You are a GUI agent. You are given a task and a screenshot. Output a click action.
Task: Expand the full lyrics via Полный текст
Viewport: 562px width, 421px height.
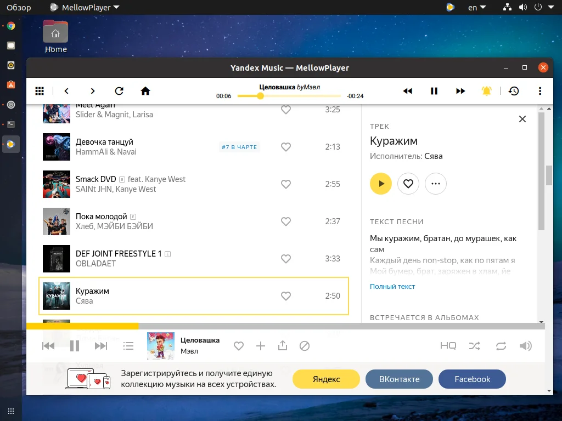[x=392, y=286]
